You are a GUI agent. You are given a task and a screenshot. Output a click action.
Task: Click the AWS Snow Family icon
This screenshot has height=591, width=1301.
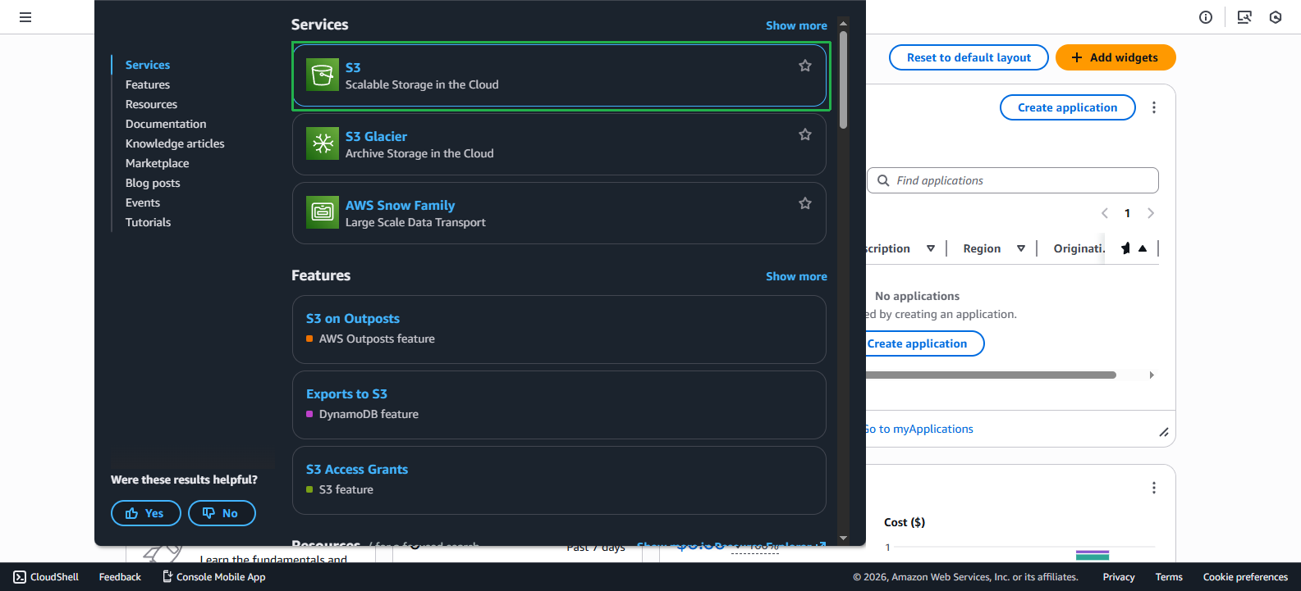coord(323,212)
